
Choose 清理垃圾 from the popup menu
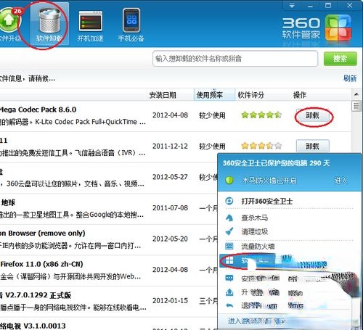tap(254, 232)
